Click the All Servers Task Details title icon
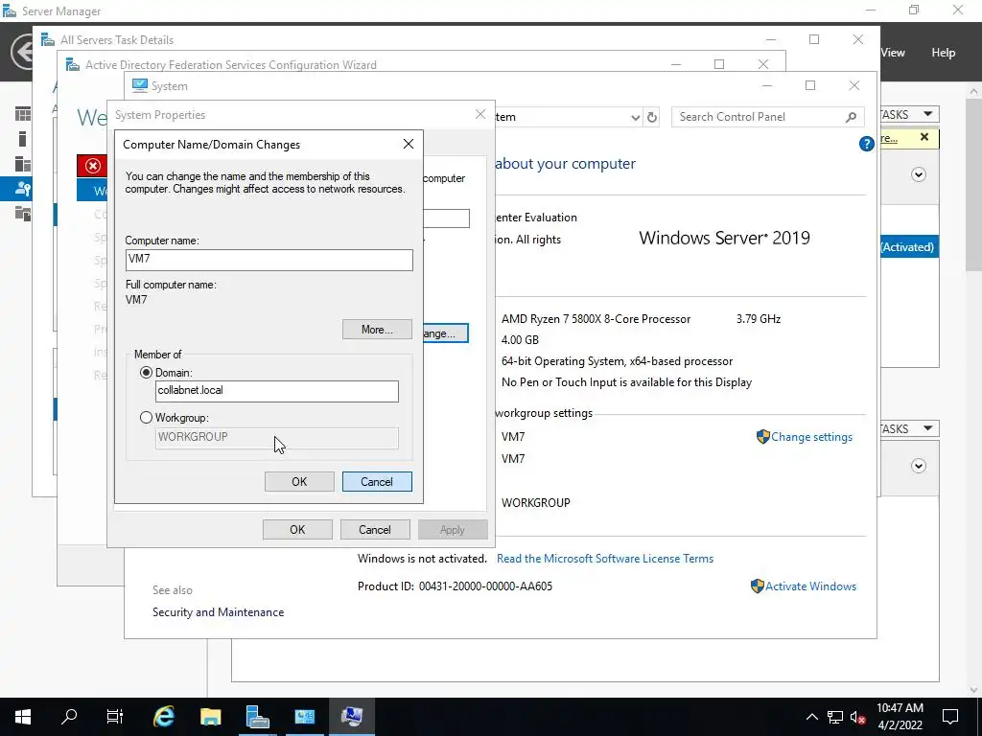The width and height of the screenshot is (982, 736). click(x=48, y=39)
